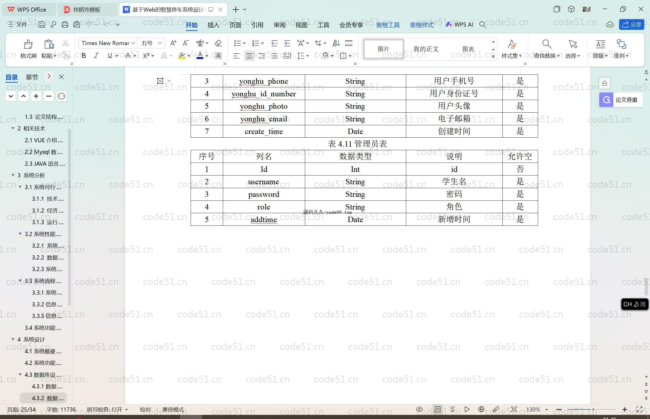Click the 论文查重 paper check icon

[606, 100]
